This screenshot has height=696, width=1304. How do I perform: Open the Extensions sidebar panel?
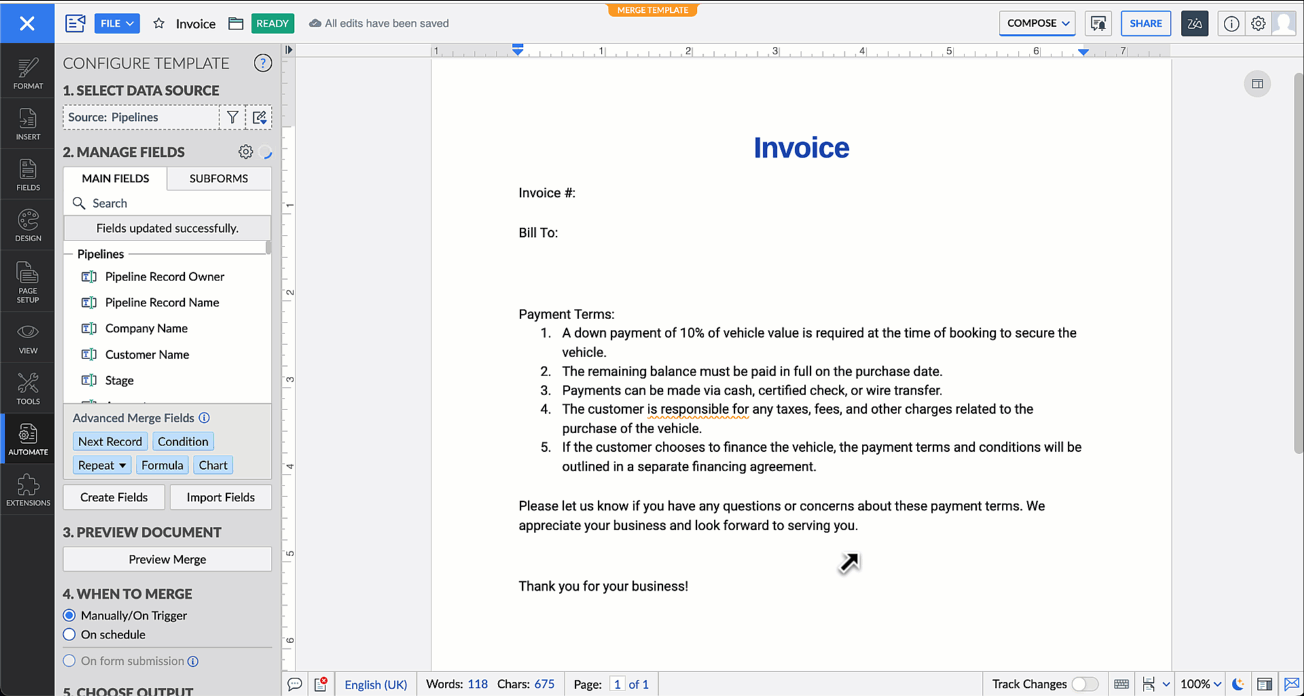pyautogui.click(x=28, y=490)
